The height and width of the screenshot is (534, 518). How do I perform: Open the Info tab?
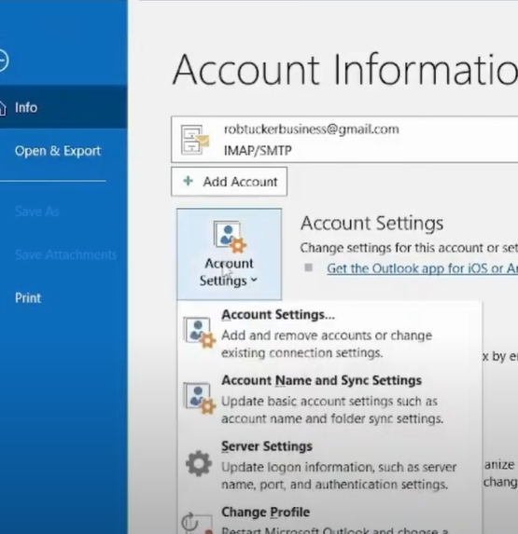coord(63,107)
